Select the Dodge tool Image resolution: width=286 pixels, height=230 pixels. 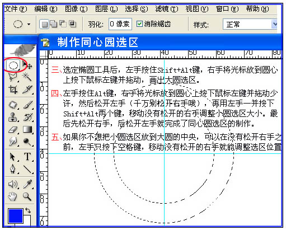click(27, 142)
